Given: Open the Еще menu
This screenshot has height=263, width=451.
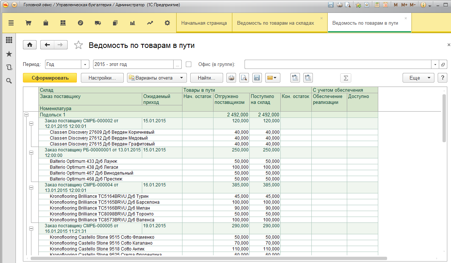Looking at the screenshot, I should click(418, 78).
